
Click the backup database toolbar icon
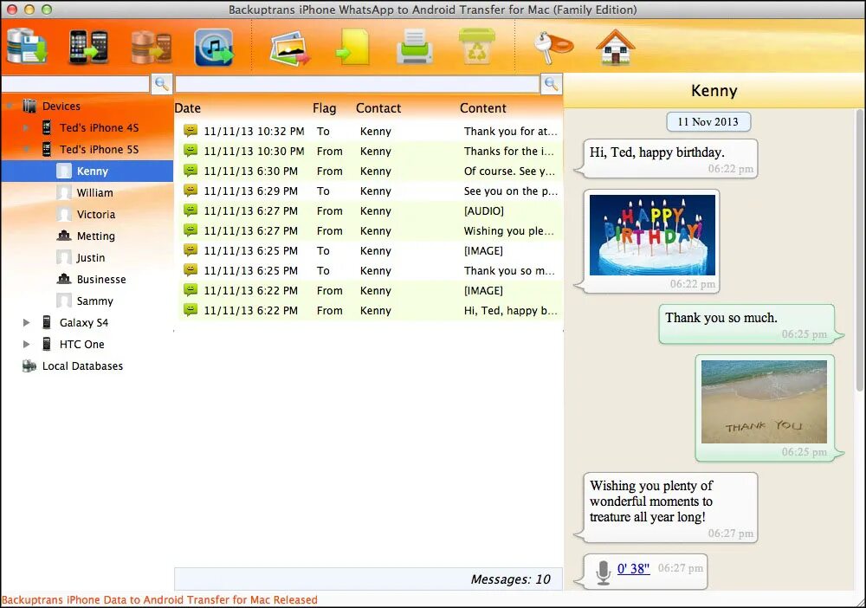click(x=27, y=47)
